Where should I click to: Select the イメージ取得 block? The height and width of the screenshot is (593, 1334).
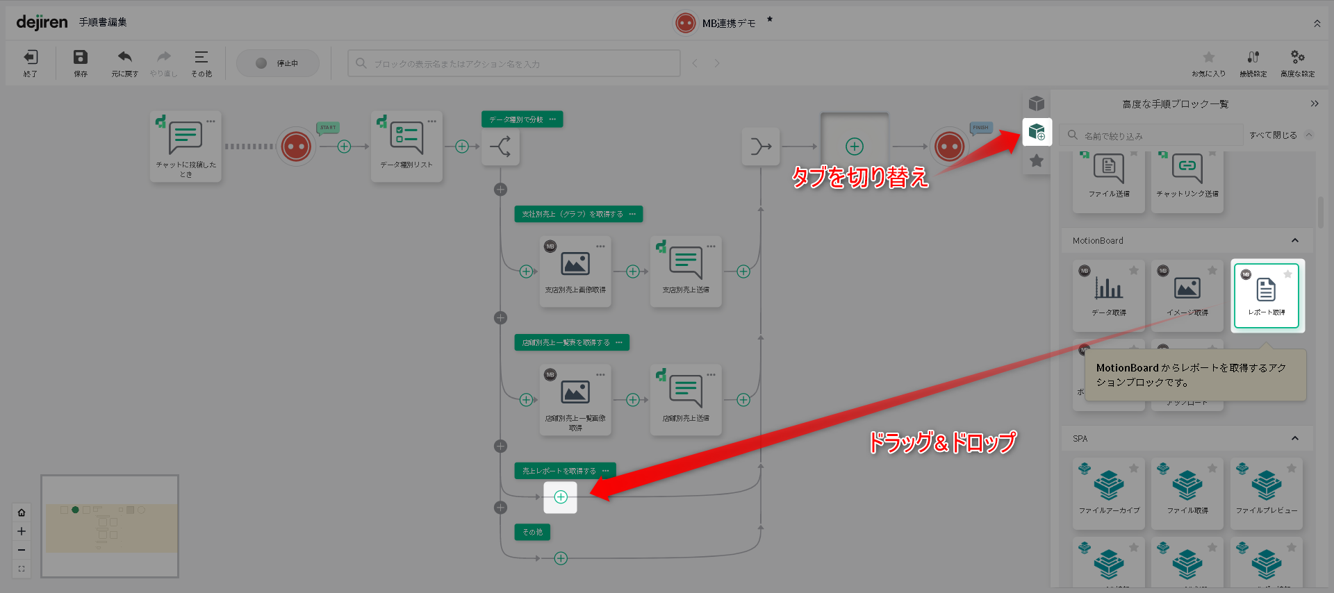click(x=1187, y=296)
